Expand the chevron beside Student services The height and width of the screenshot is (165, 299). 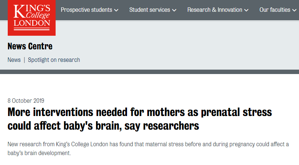[x=174, y=10]
